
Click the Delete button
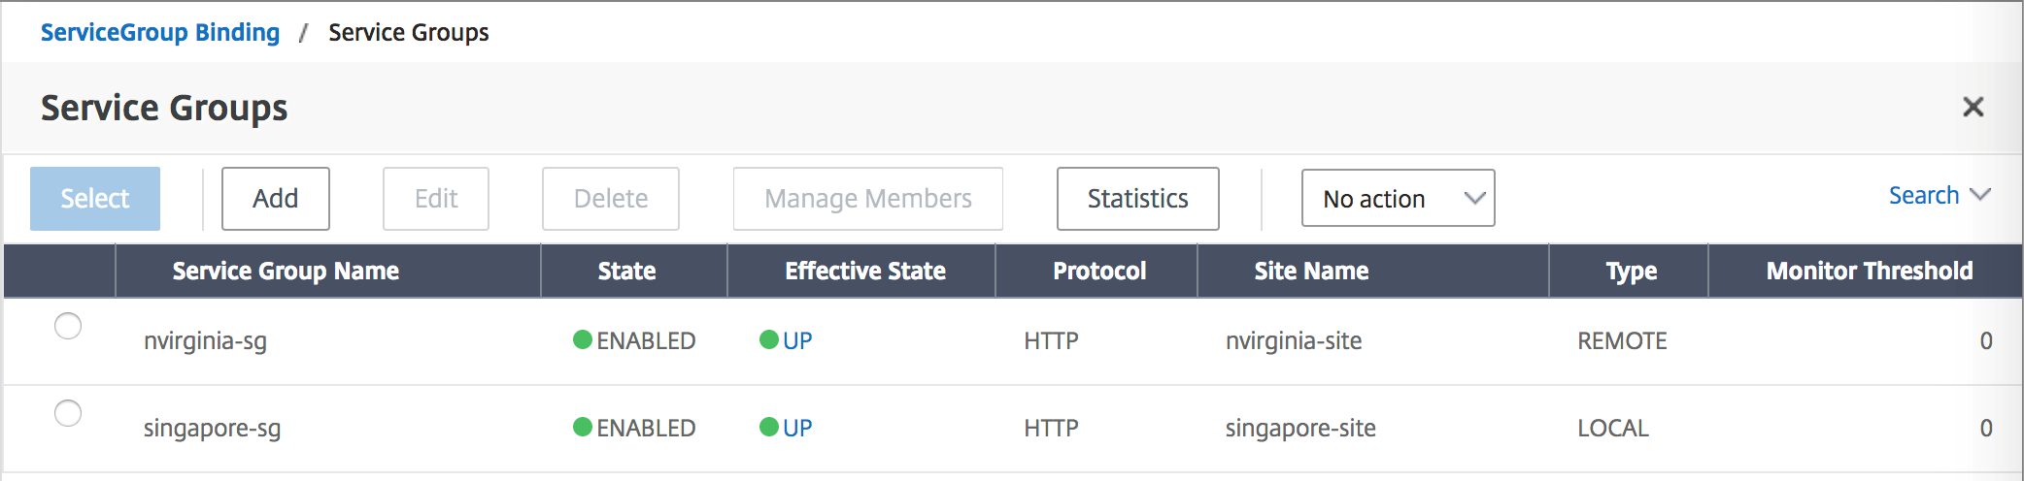click(x=610, y=199)
